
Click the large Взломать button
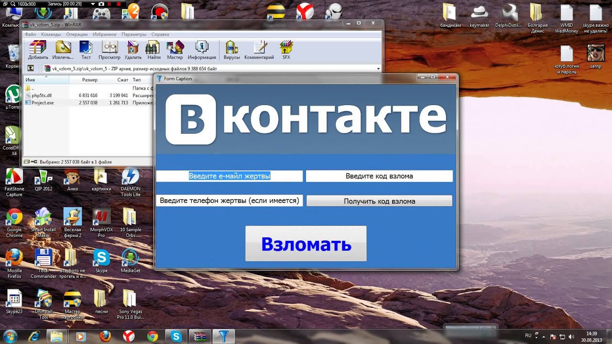(x=306, y=244)
